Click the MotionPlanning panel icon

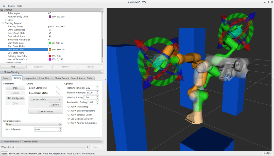pyautogui.click(x=2, y=72)
